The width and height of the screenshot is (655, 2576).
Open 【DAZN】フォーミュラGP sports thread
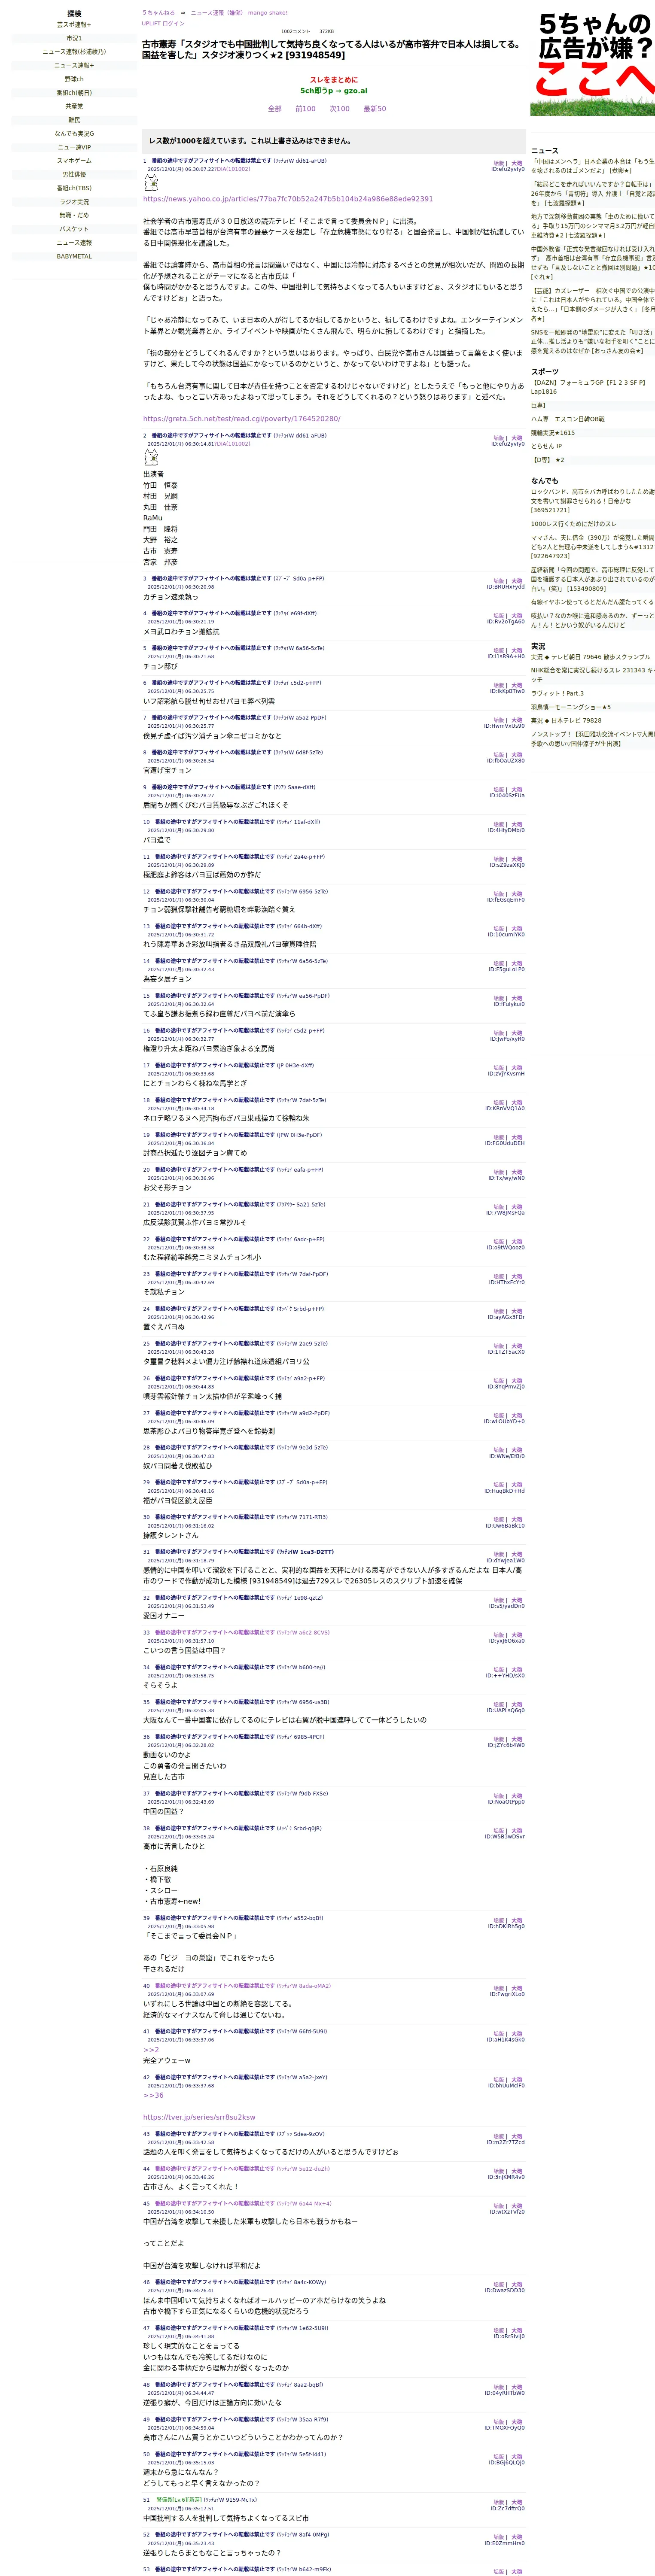(x=593, y=386)
